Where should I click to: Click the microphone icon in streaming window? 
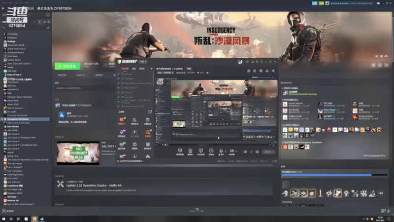(221, 151)
